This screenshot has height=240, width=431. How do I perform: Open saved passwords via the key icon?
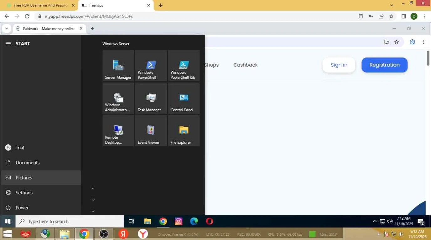(x=371, y=16)
